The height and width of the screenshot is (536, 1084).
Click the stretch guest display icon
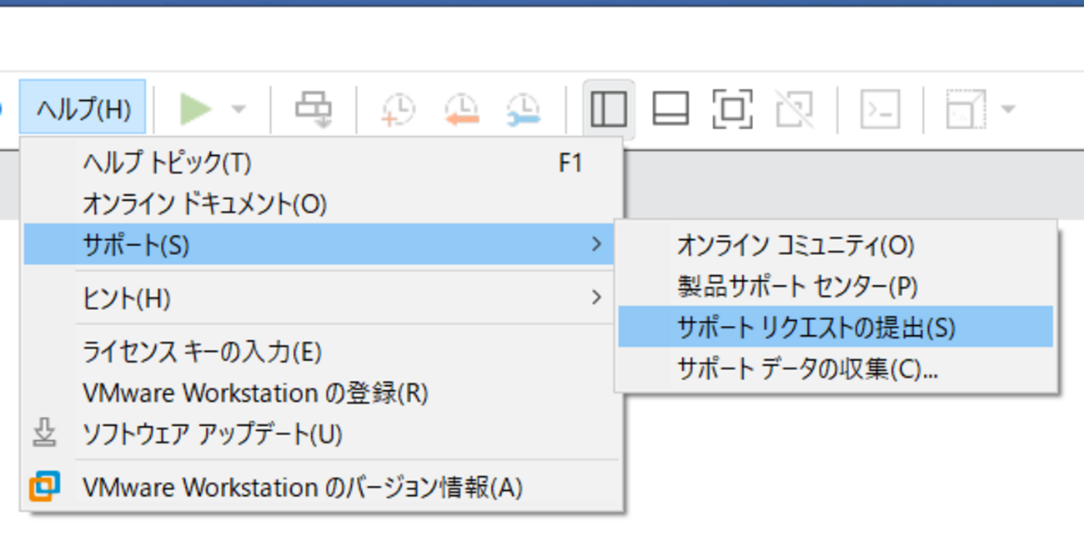coord(966,109)
